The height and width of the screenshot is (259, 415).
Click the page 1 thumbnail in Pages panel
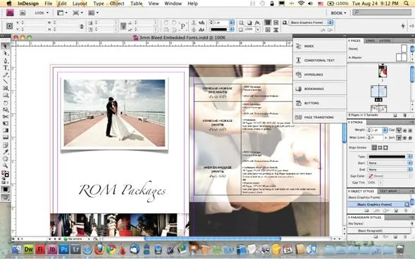[x=383, y=71]
